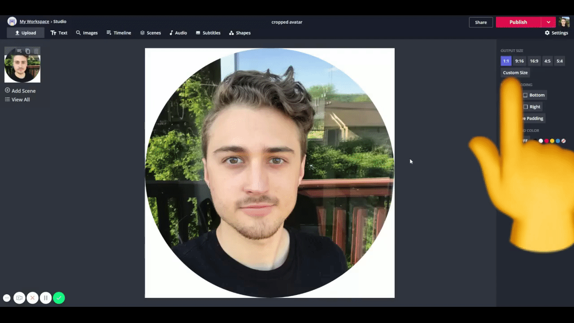The width and height of the screenshot is (574, 323).
Task: Open the user profile avatar
Action: tap(564, 22)
